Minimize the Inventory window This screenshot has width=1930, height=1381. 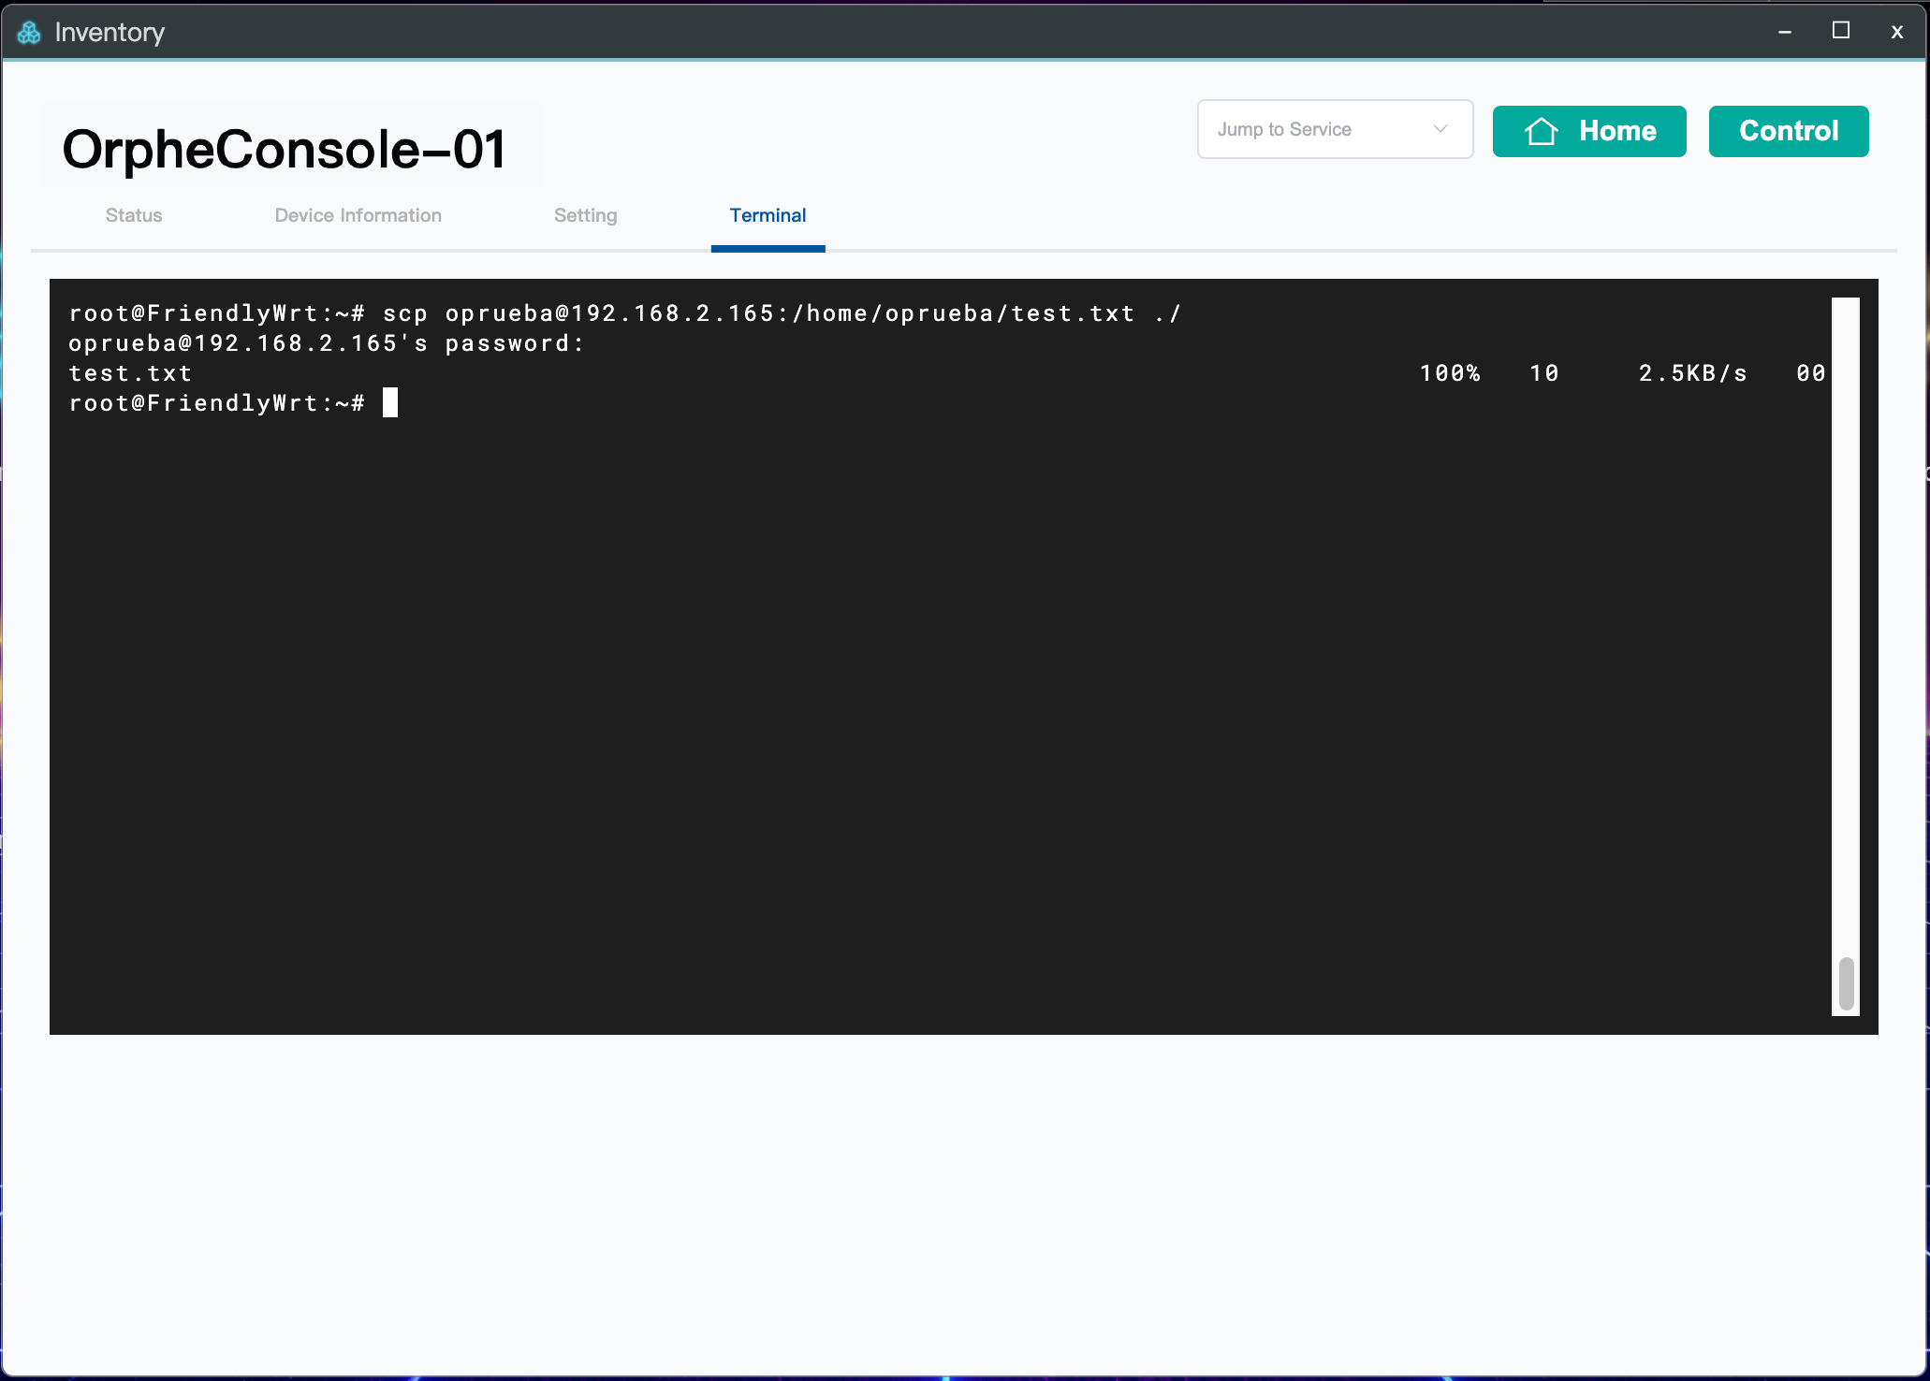click(x=1785, y=32)
